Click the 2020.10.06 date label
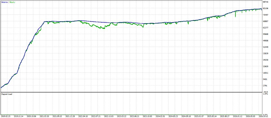The image size is (271, 118). (32, 117)
